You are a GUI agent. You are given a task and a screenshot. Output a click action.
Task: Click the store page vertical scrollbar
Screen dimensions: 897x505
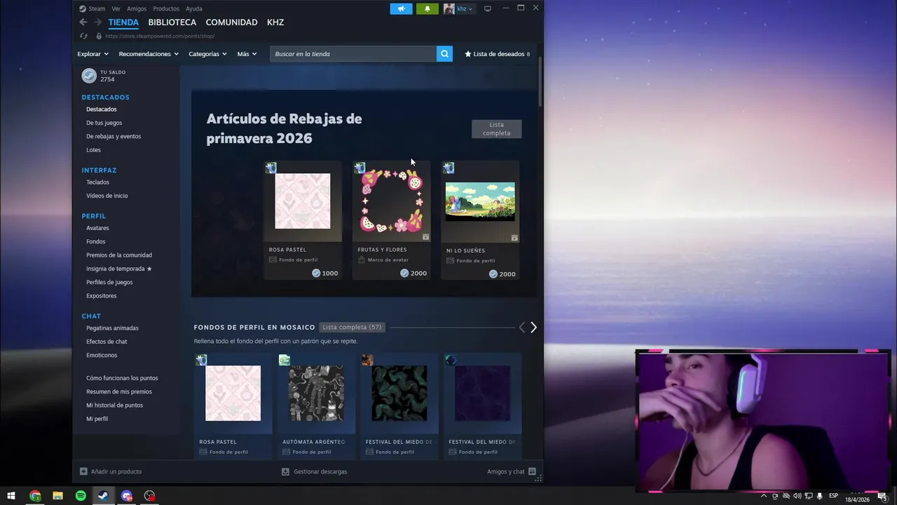coord(540,81)
